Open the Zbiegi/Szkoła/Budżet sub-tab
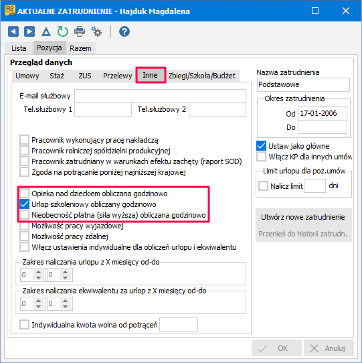The height and width of the screenshot is (363, 362). (x=201, y=76)
